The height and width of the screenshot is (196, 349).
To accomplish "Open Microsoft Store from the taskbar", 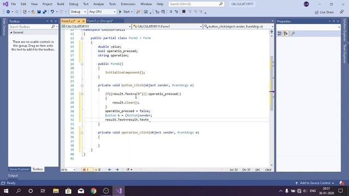I will [68, 191].
